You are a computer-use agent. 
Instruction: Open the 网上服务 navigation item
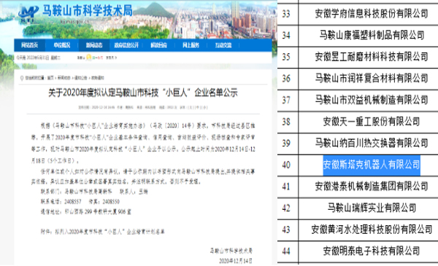coord(191,45)
